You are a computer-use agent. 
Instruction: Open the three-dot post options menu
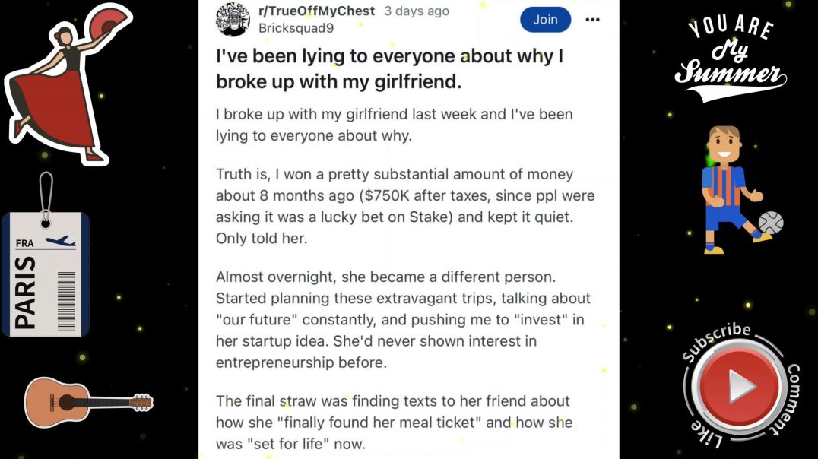(x=592, y=20)
